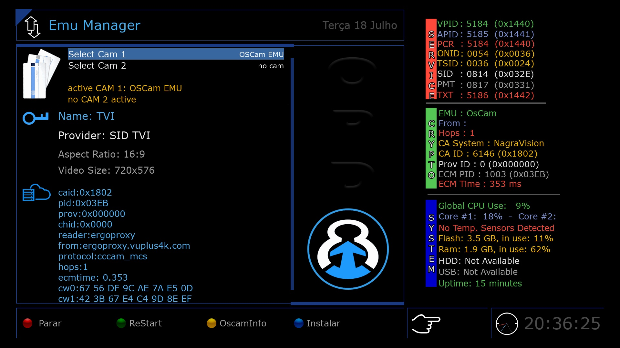The width and height of the screenshot is (620, 348).
Task: Click CA ID : 6146 entry
Action: click(488, 154)
